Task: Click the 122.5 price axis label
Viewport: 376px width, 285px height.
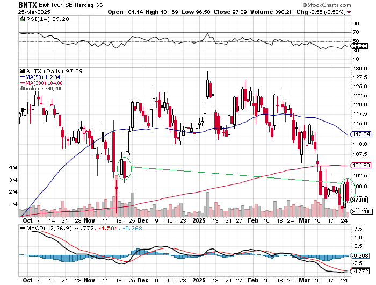Action: click(360, 96)
